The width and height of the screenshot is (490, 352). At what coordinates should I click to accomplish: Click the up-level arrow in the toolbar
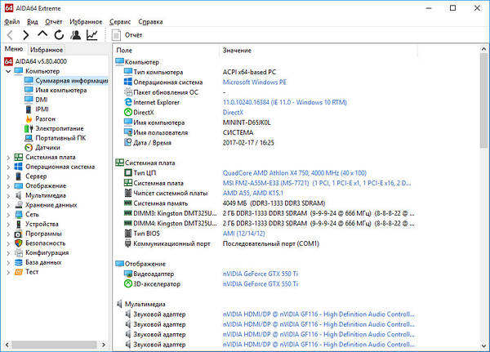click(x=42, y=34)
